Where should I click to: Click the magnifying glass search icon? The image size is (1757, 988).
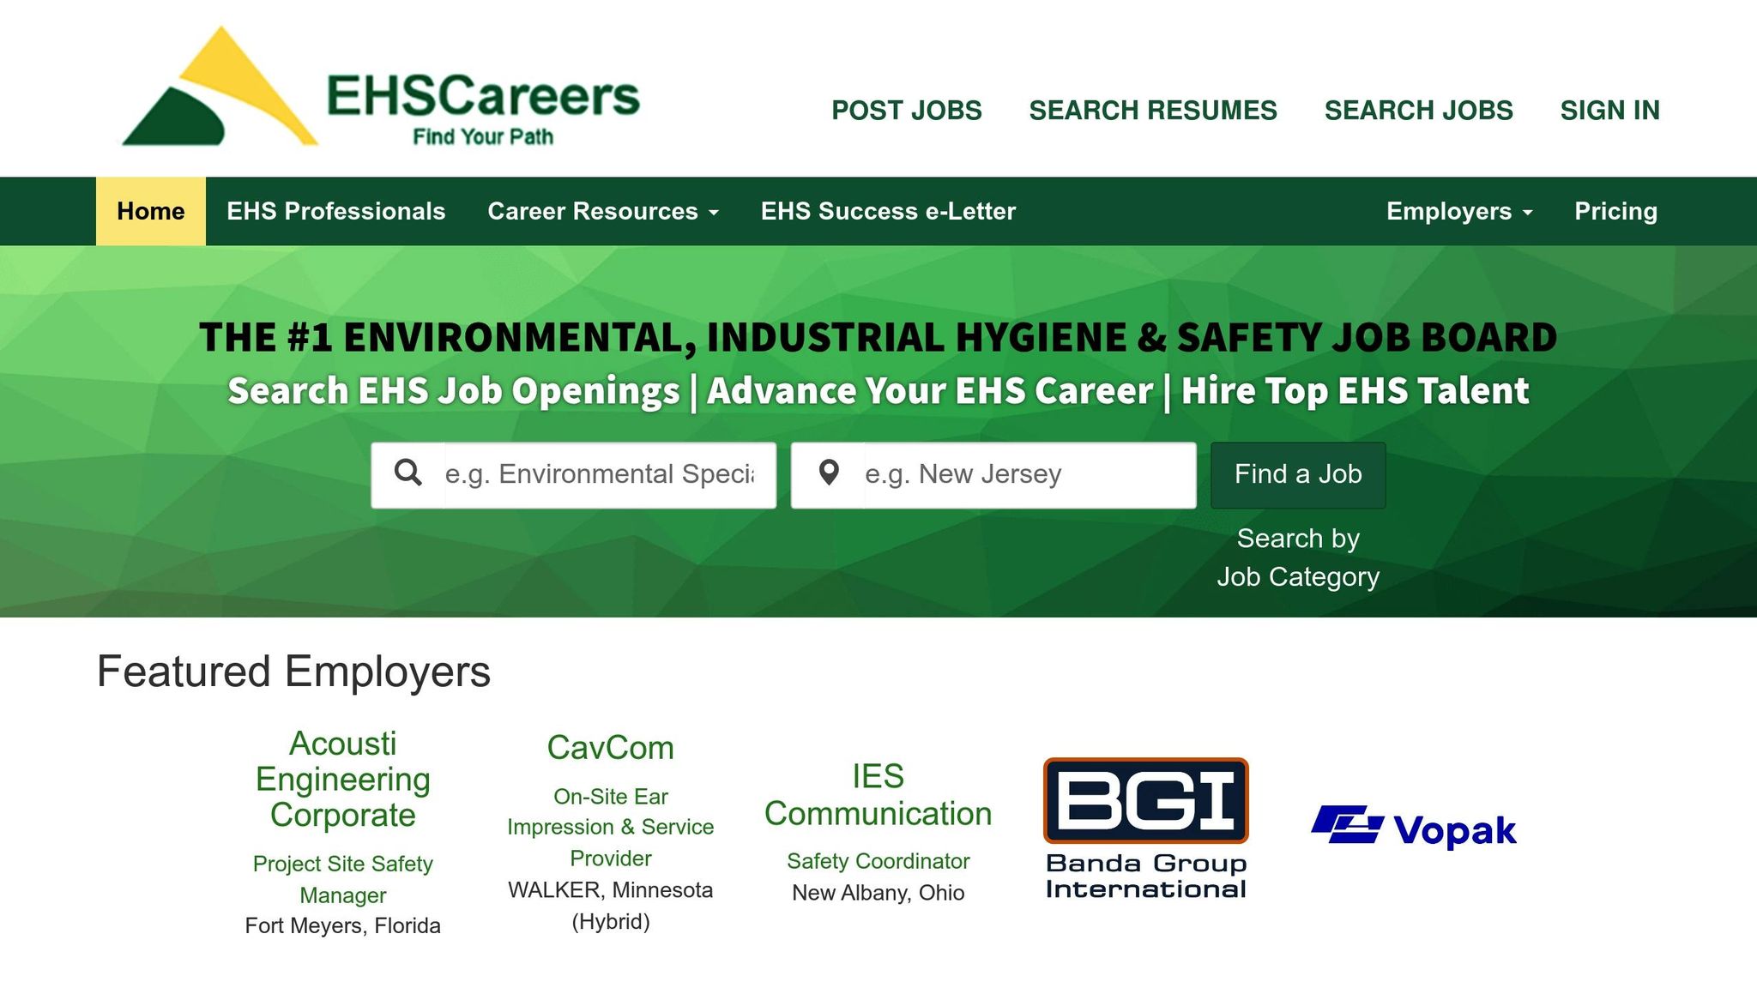408,473
